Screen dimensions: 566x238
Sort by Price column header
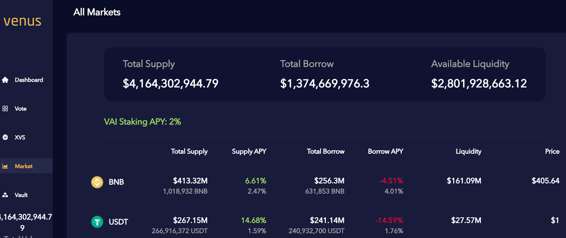[552, 151]
